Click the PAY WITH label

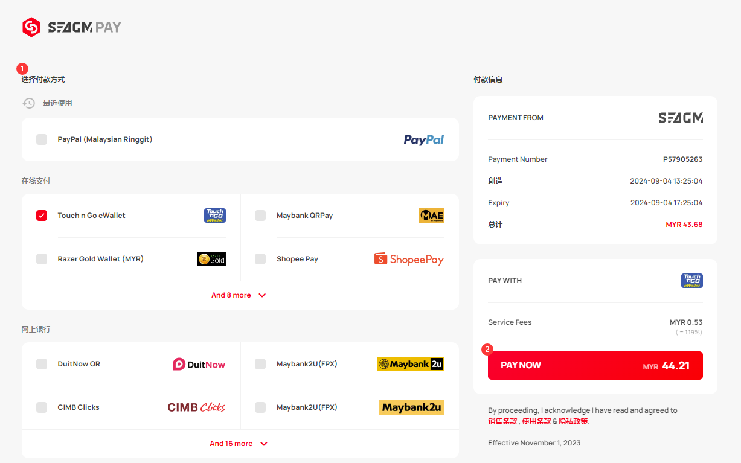coord(505,281)
